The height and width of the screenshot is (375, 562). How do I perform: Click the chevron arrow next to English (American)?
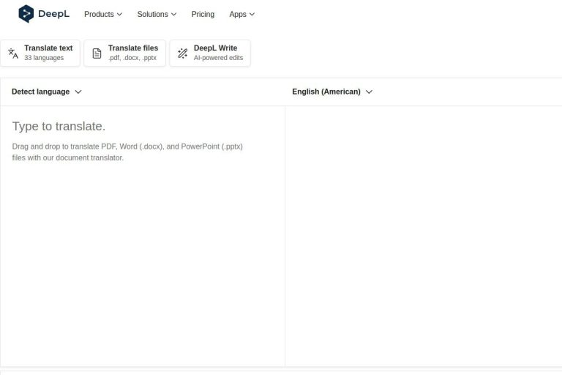click(369, 92)
